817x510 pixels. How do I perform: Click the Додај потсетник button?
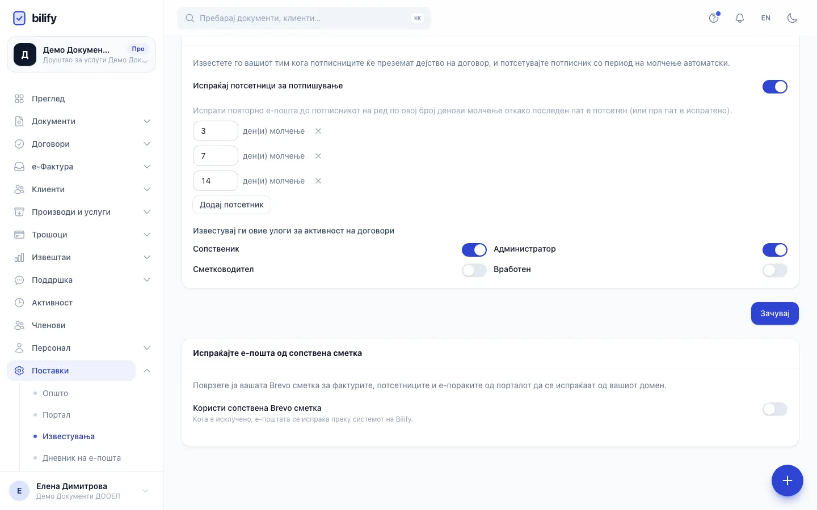point(231,205)
